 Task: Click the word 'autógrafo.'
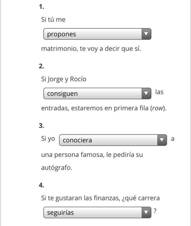[x=57, y=168]
